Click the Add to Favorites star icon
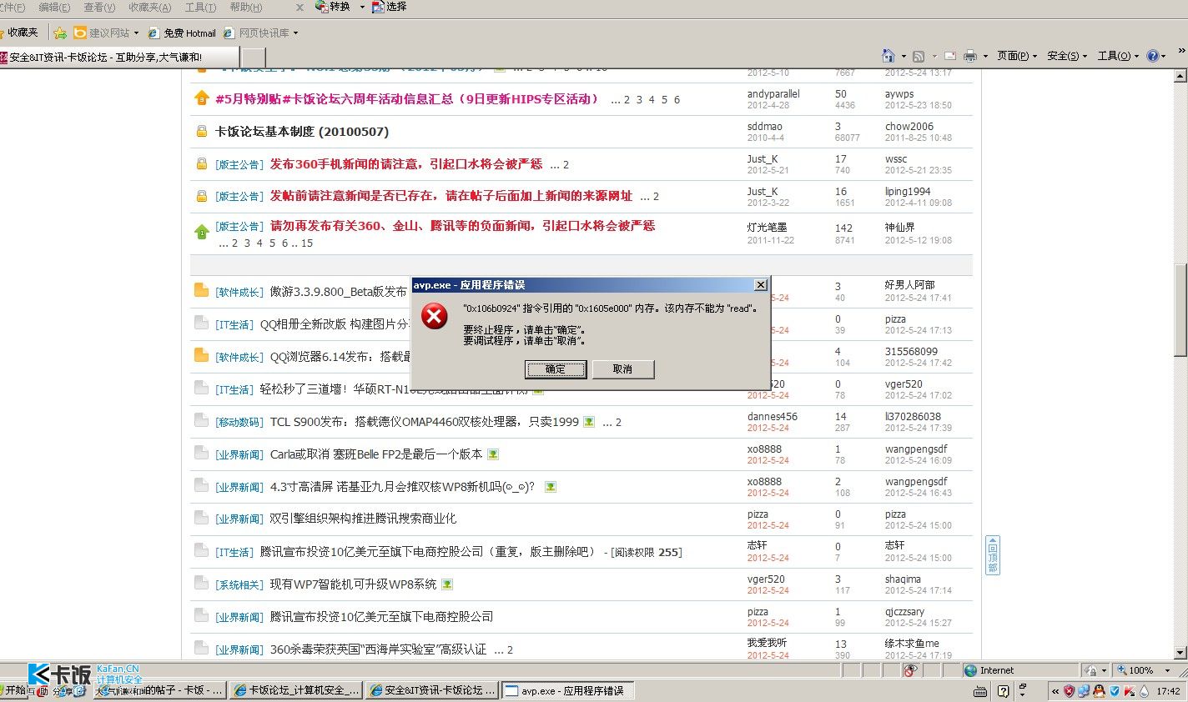The image size is (1188, 702). tap(60, 33)
